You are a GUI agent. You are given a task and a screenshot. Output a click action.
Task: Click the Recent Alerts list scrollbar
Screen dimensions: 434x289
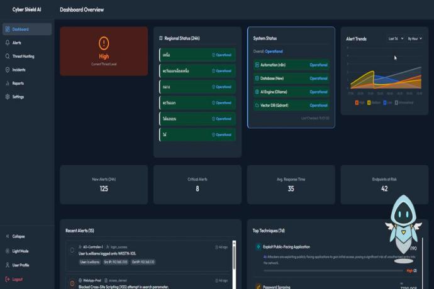coord(234,264)
